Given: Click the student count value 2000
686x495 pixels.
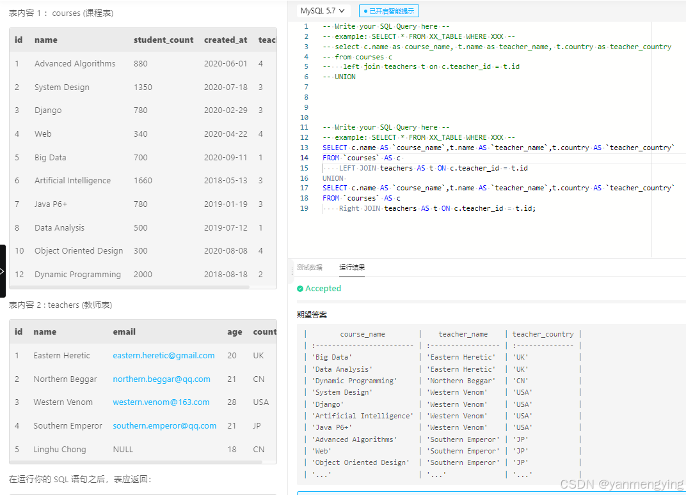Looking at the screenshot, I should point(143,275).
